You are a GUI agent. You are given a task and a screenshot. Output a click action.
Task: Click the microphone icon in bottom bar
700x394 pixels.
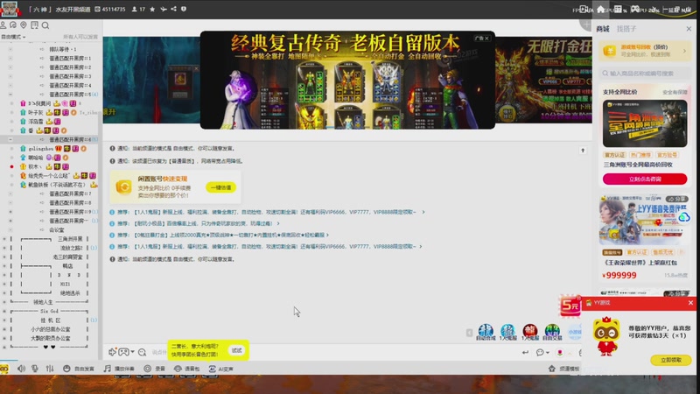click(35, 369)
